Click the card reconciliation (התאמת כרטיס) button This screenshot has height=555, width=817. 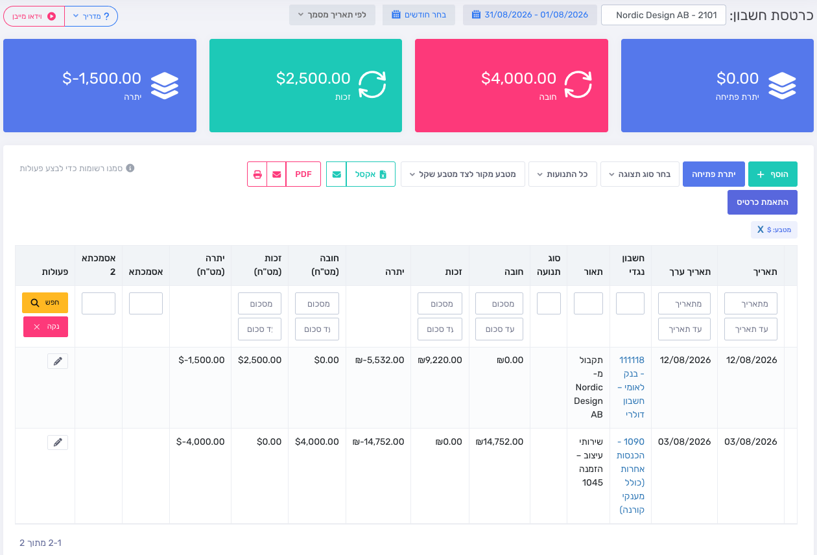763,202
